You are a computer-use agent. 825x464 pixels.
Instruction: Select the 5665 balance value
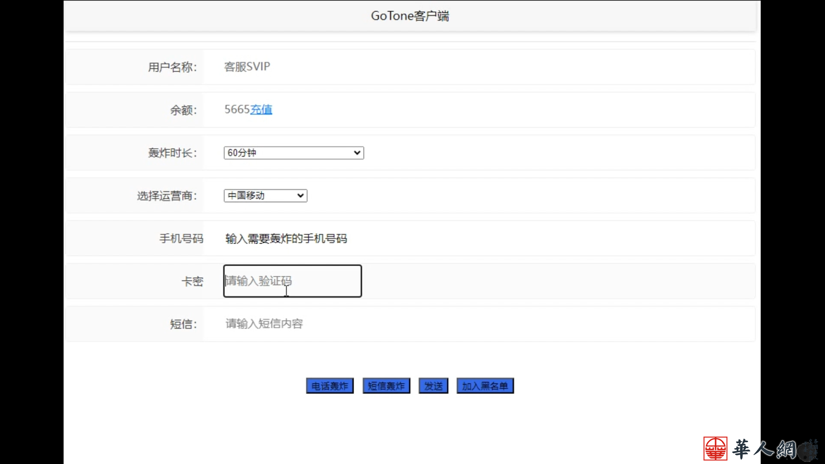click(237, 110)
